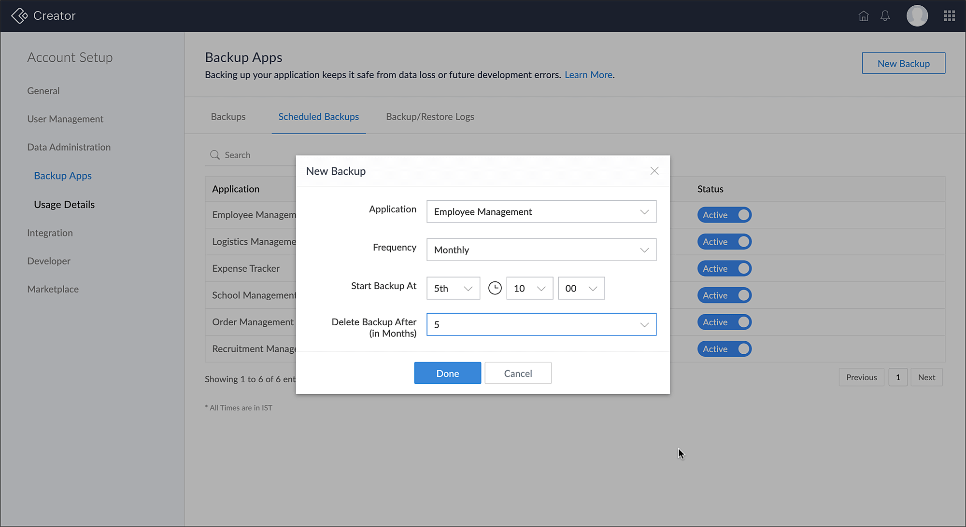Open the Application dropdown in dialog
966x527 pixels.
point(541,211)
